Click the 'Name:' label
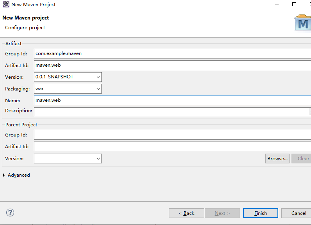The height and width of the screenshot is (225, 311). [x=12, y=101]
